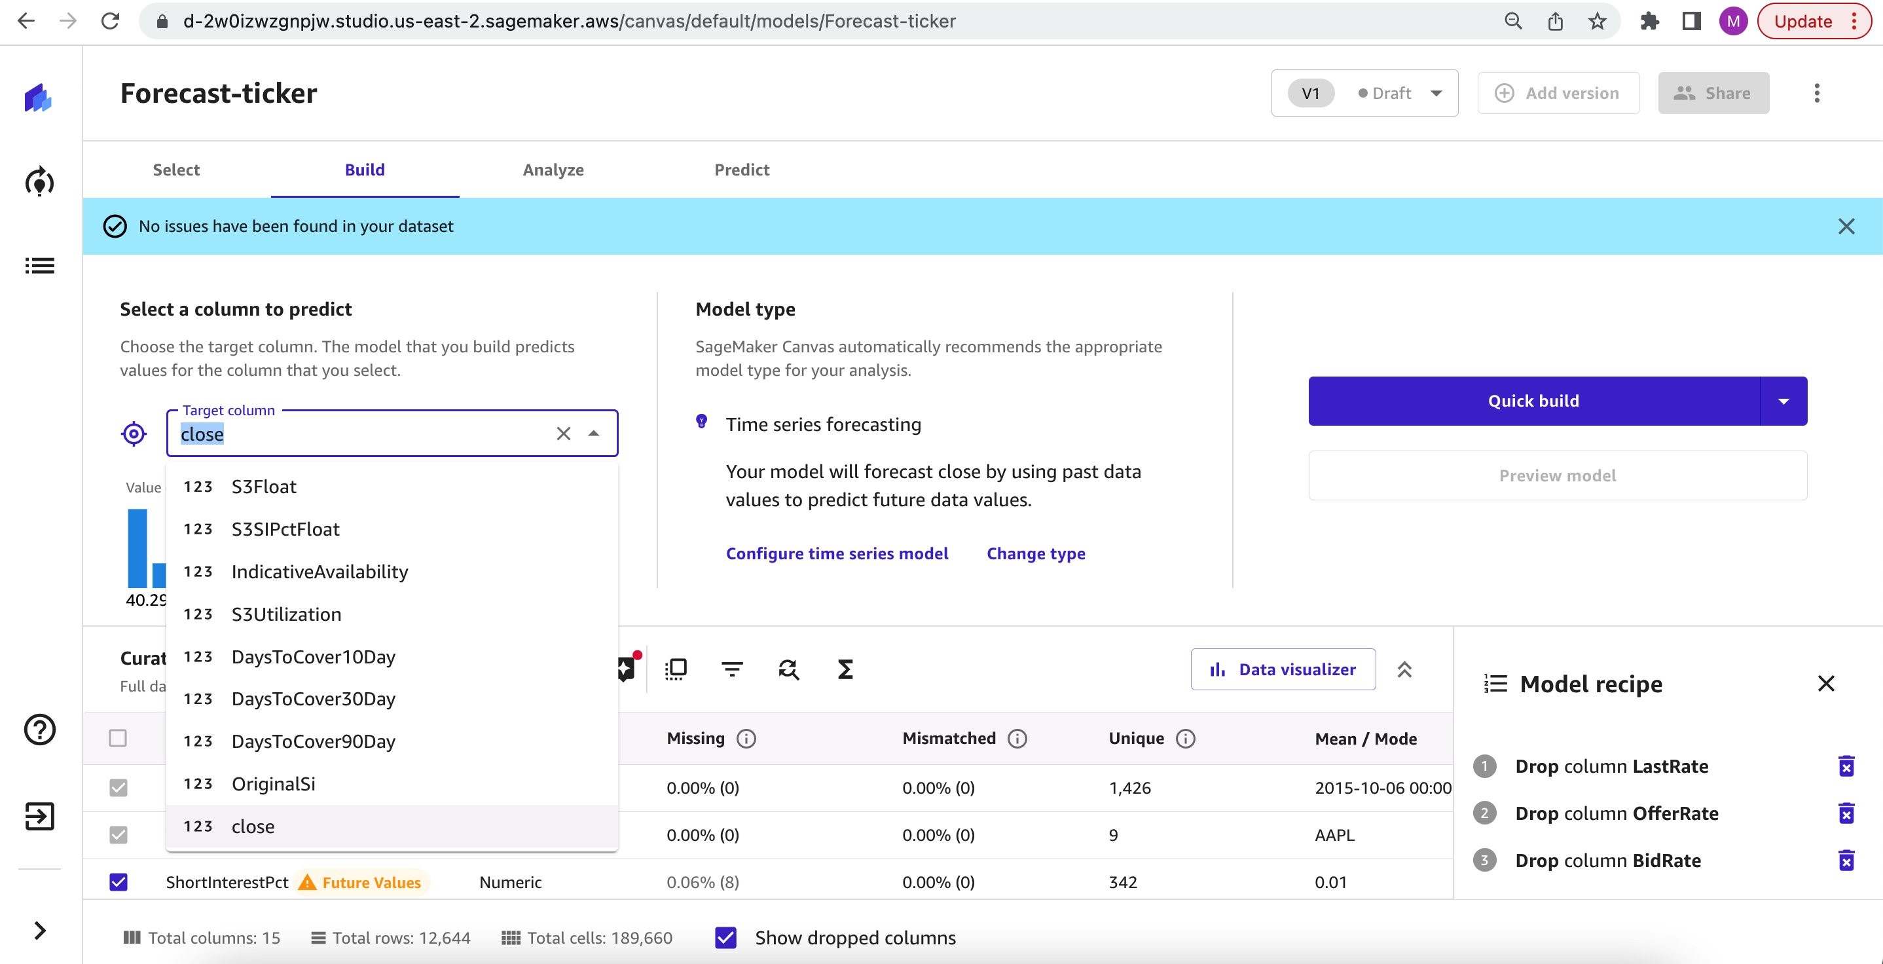Delete the Drop column OfferRate step
The height and width of the screenshot is (964, 1883).
1846,813
